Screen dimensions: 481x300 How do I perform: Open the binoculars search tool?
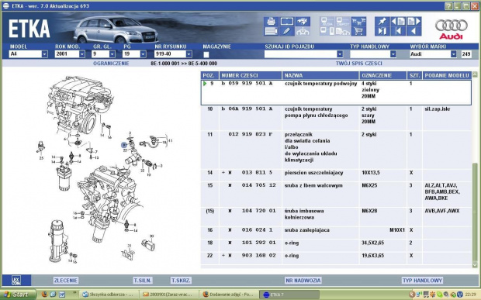click(303, 22)
